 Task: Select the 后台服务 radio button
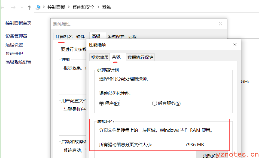pos(155,103)
